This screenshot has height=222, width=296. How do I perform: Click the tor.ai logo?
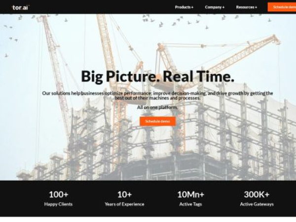click(x=20, y=7)
